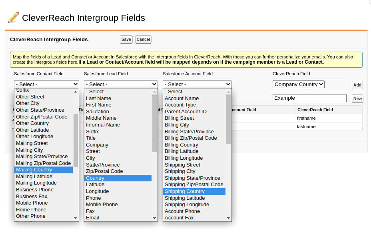This screenshot has height=233, width=371.
Task: Click the lastname table cell
Action: (329, 127)
